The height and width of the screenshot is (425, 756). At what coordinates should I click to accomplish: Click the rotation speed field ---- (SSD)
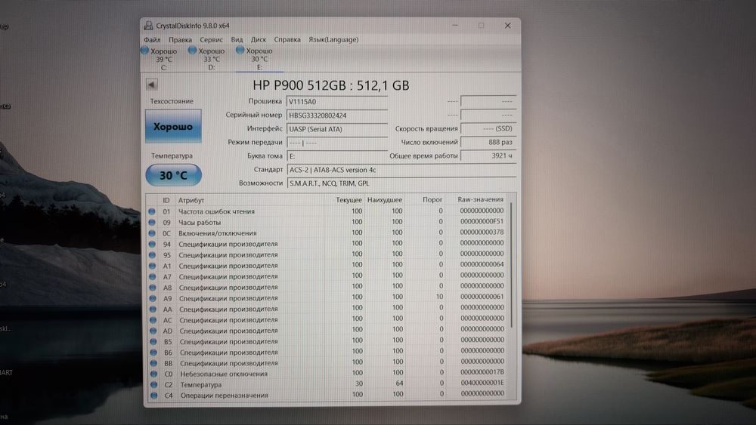488,128
